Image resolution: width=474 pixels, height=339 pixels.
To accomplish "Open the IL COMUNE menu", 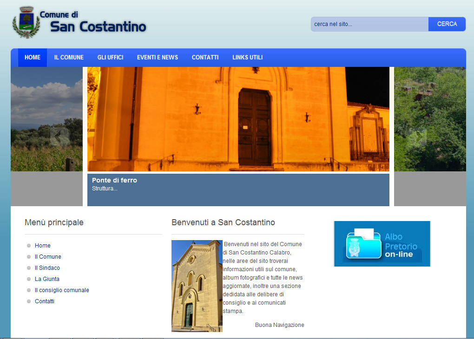I will [69, 58].
